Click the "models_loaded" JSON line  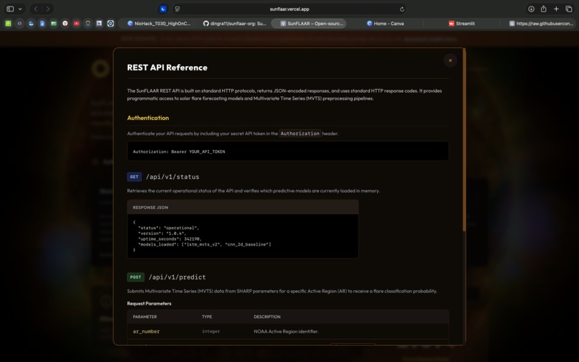[x=205, y=244]
